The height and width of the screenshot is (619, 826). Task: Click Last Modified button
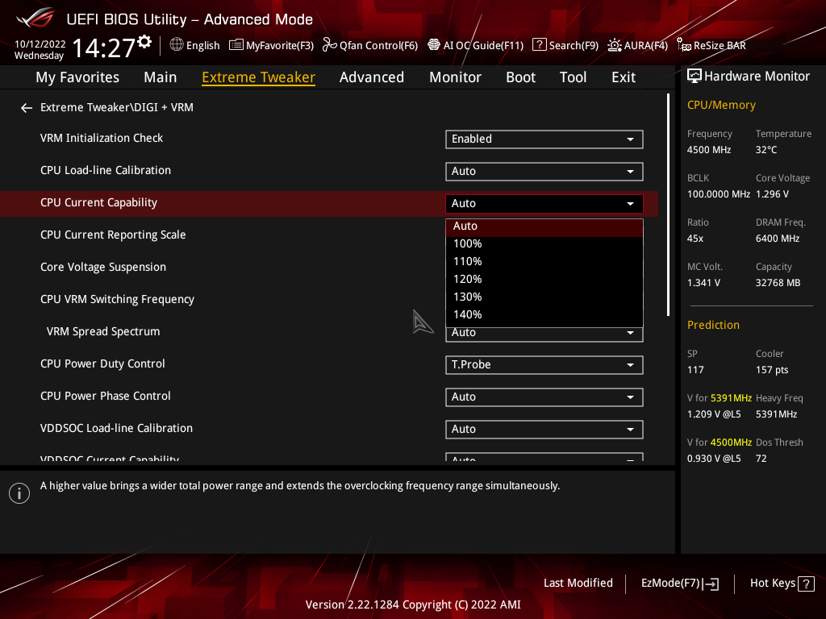(x=578, y=584)
